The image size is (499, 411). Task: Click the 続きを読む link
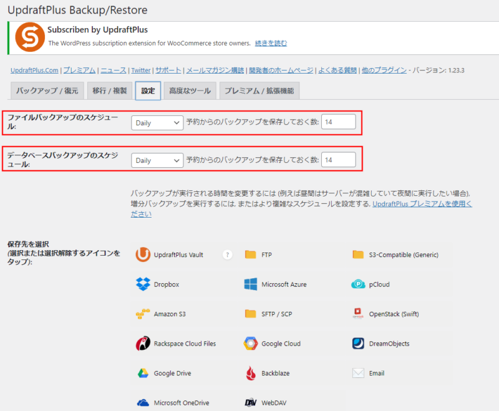pos(271,43)
